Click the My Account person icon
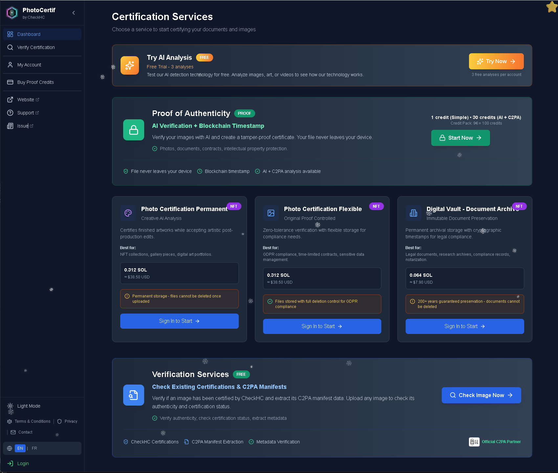558x473 pixels. [10, 65]
